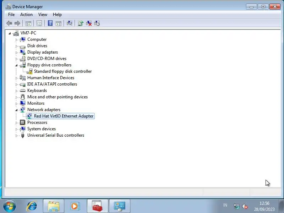Select the Mice and other pointing devices icon
This screenshot has width=284, height=213.
23,97
